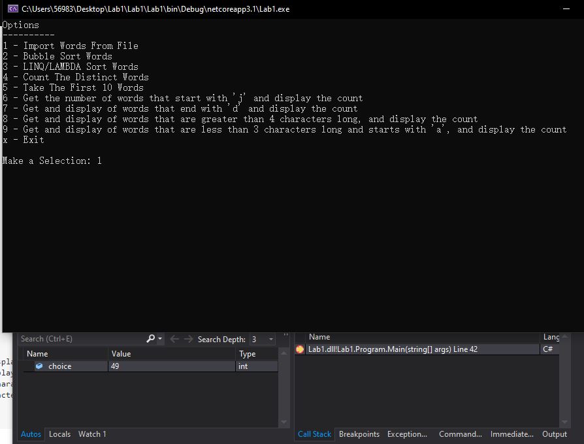
Task: Open the search options dropdown arrow
Action: [160, 339]
